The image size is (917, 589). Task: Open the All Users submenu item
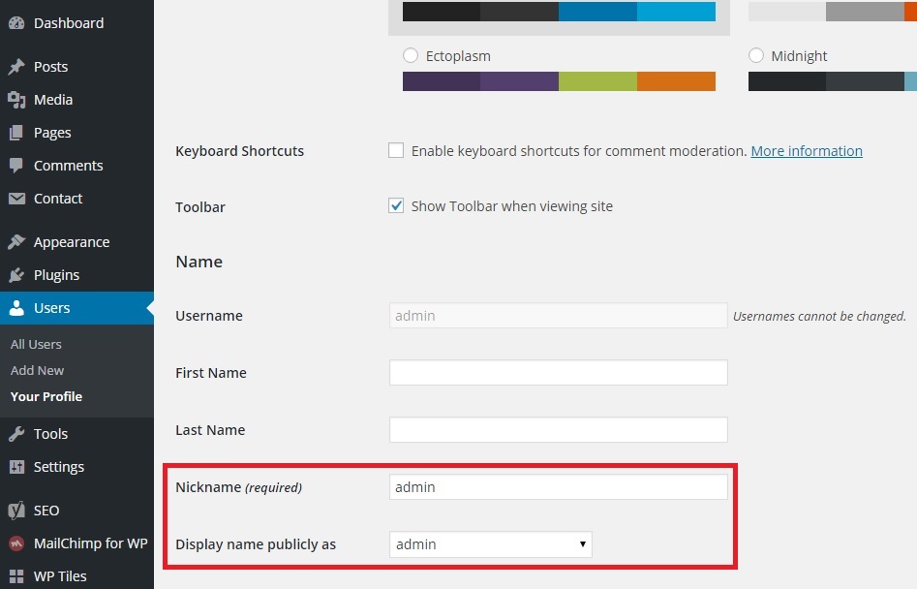pyautogui.click(x=36, y=344)
